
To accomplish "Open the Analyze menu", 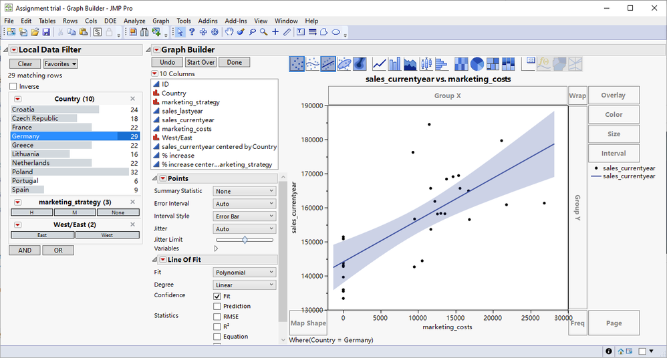I will coord(134,21).
